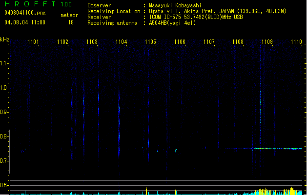Click the date stamp 04.08.04 11:00
This screenshot has width=307, height=195.
[x=25, y=22]
